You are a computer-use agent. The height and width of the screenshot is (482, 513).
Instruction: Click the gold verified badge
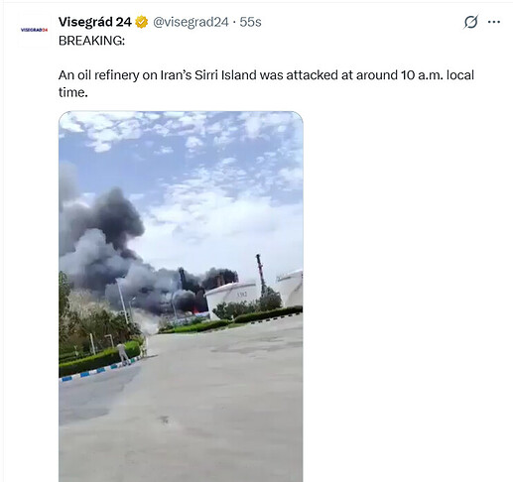(x=142, y=22)
